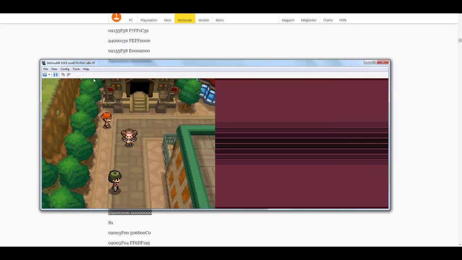Follow the Charts link
This screenshot has height=260, width=462.
click(328, 20)
